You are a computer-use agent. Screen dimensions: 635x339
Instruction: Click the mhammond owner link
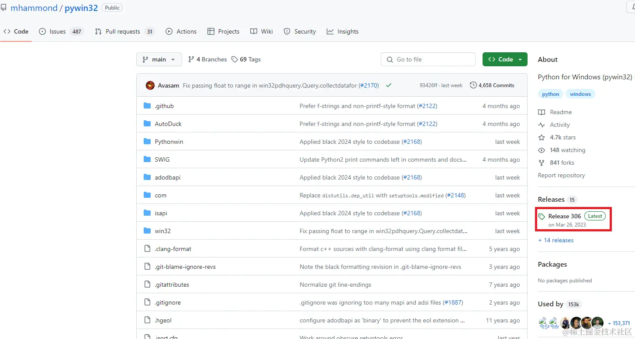point(34,8)
